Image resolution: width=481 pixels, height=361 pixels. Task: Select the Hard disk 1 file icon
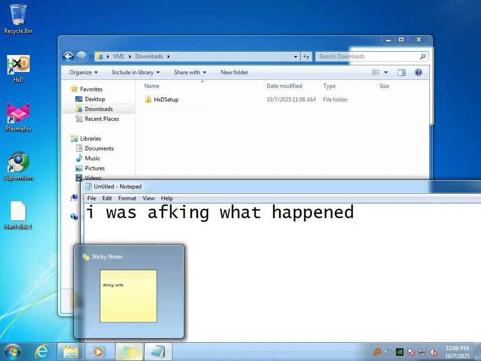(18, 215)
